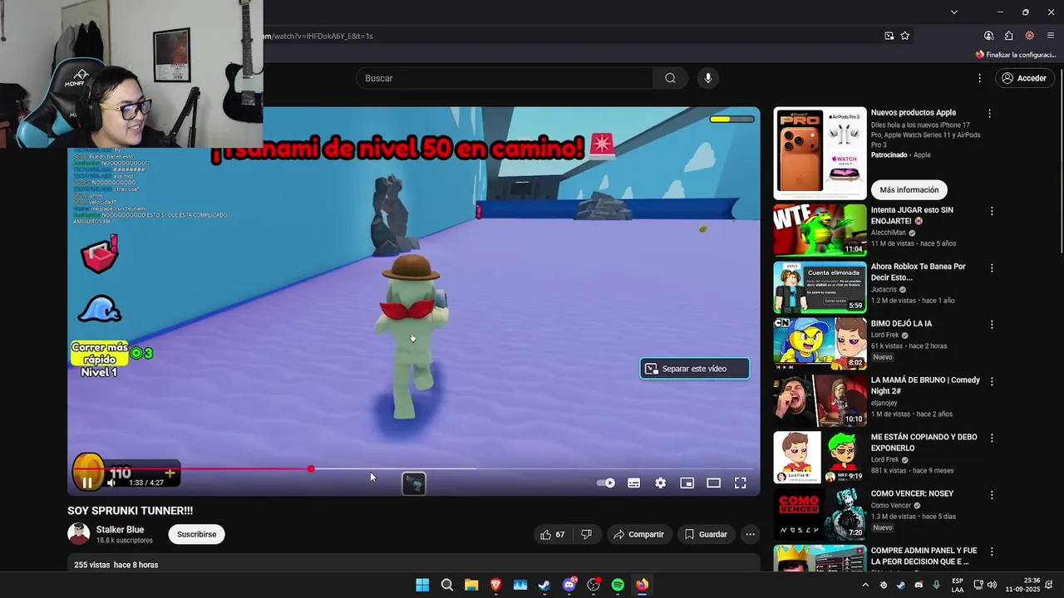Click 'Separar este vídeo' picture-in-picture button

tap(695, 369)
